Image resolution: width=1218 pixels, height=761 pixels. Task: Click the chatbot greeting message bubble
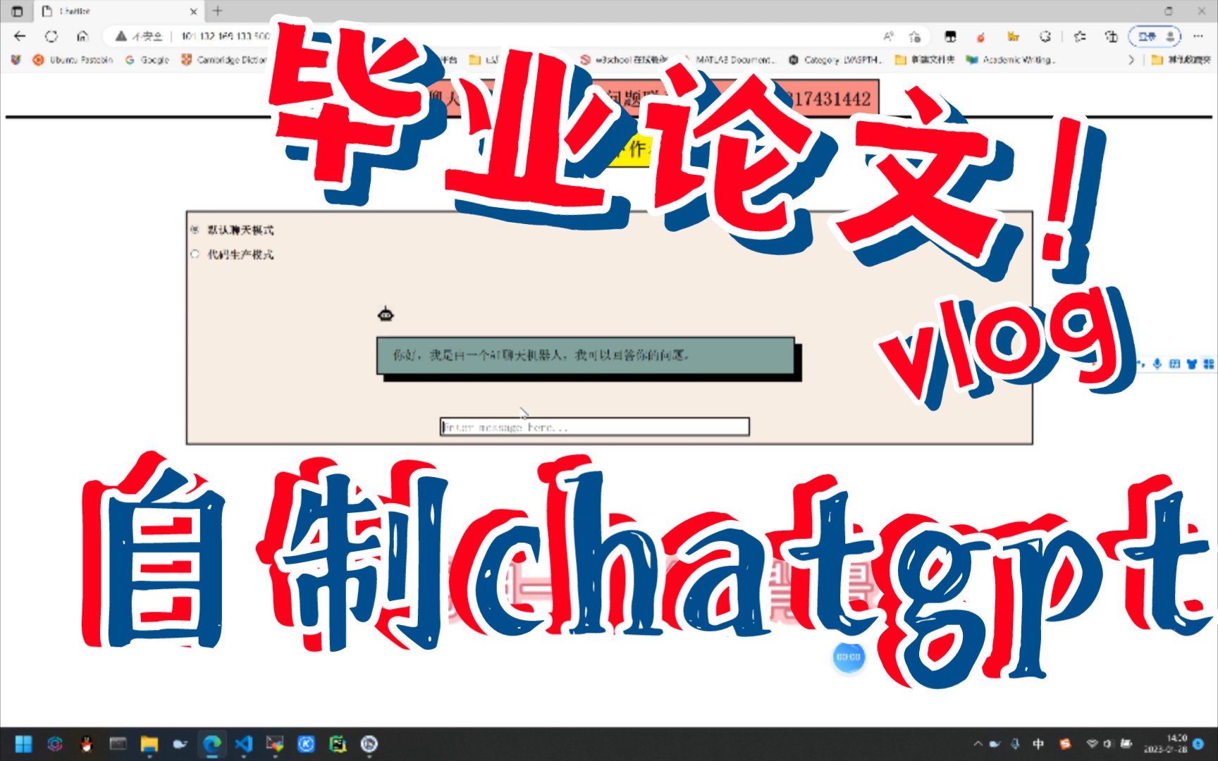pos(586,355)
